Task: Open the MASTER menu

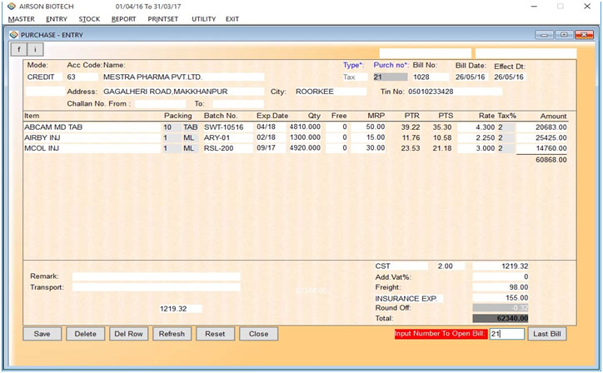Action: tap(21, 18)
